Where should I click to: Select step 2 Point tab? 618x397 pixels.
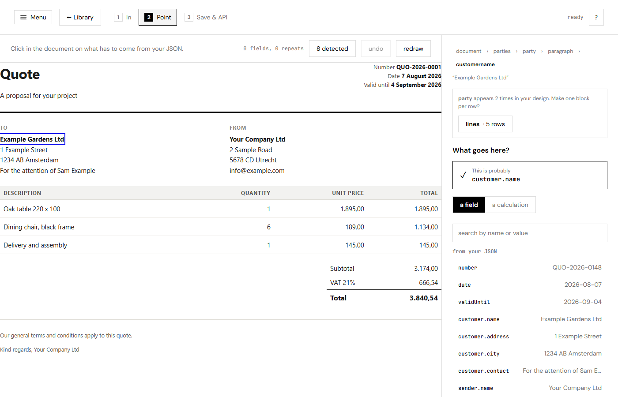[158, 17]
